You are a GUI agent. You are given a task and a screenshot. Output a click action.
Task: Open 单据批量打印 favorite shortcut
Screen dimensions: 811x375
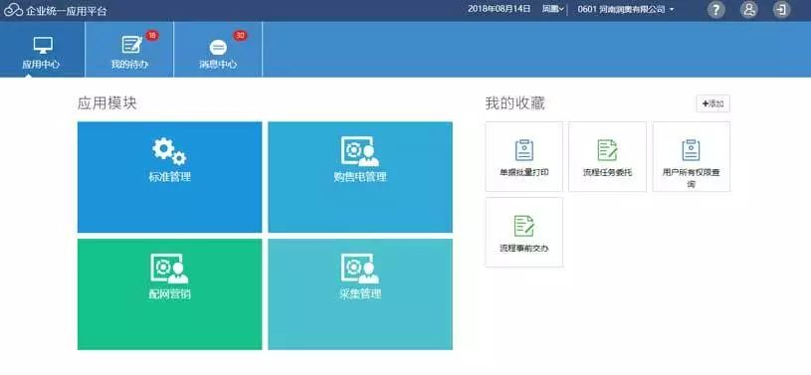tap(524, 157)
